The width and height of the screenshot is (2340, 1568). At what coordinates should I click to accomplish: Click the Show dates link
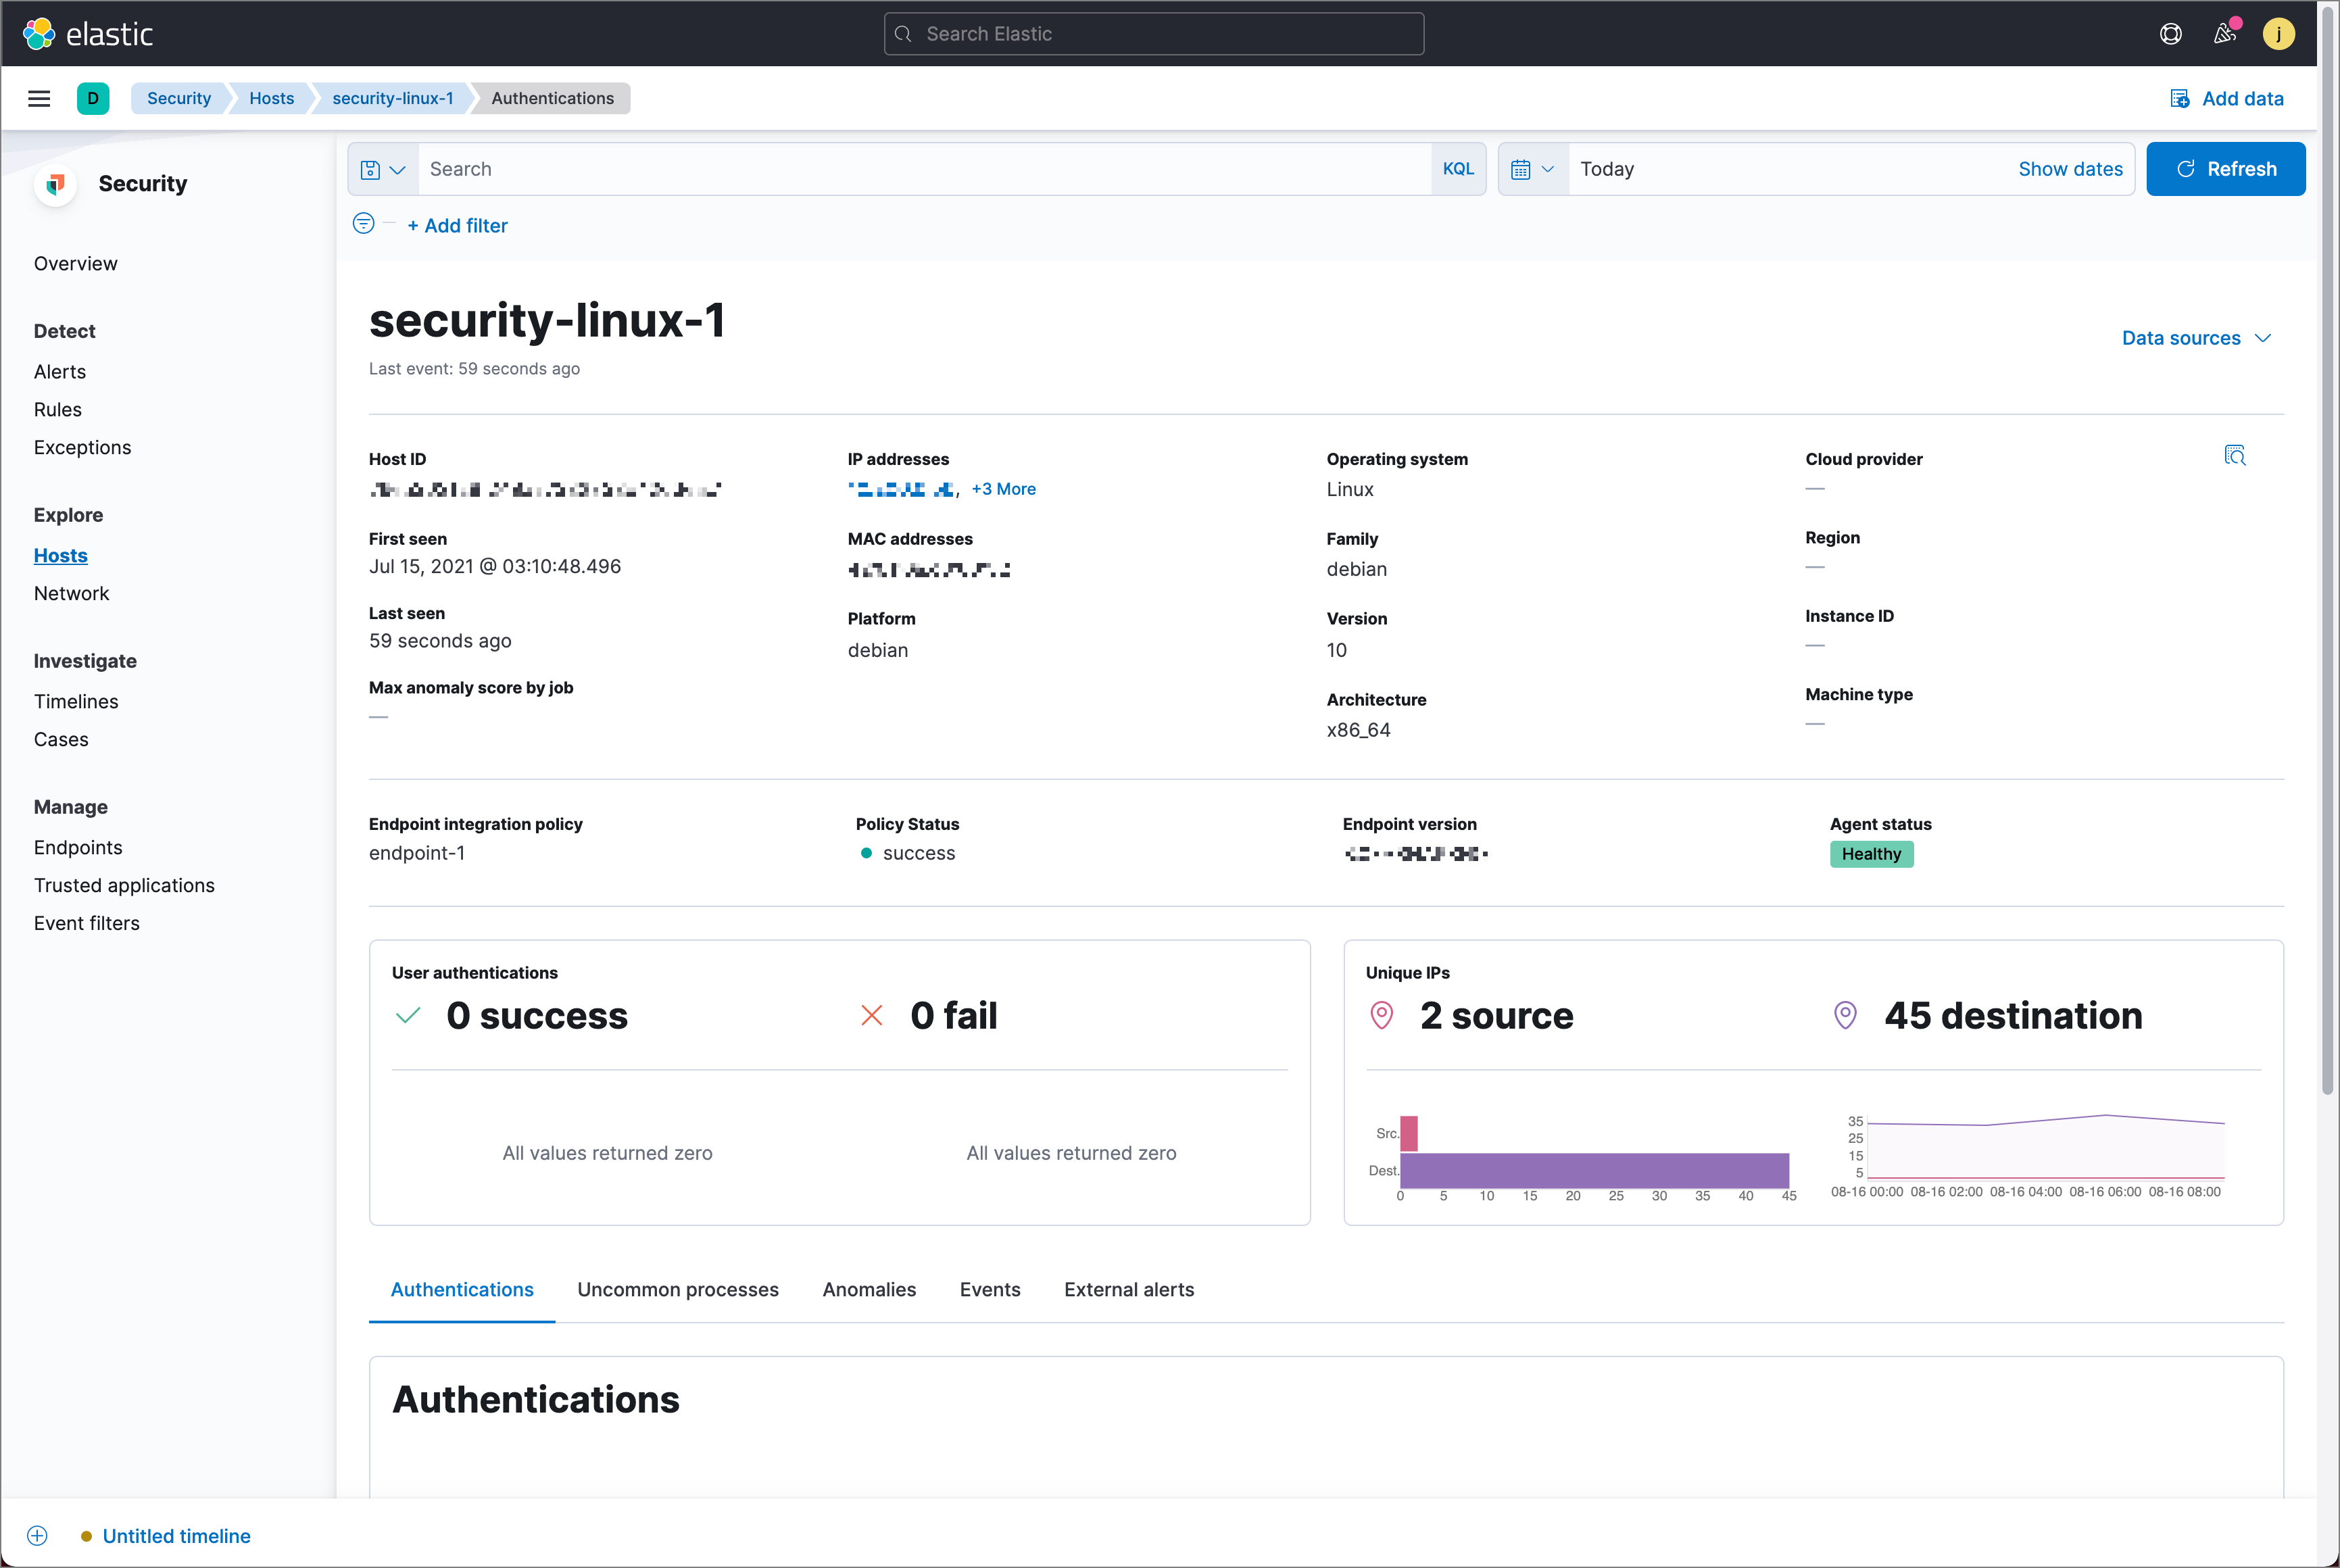coord(2069,169)
